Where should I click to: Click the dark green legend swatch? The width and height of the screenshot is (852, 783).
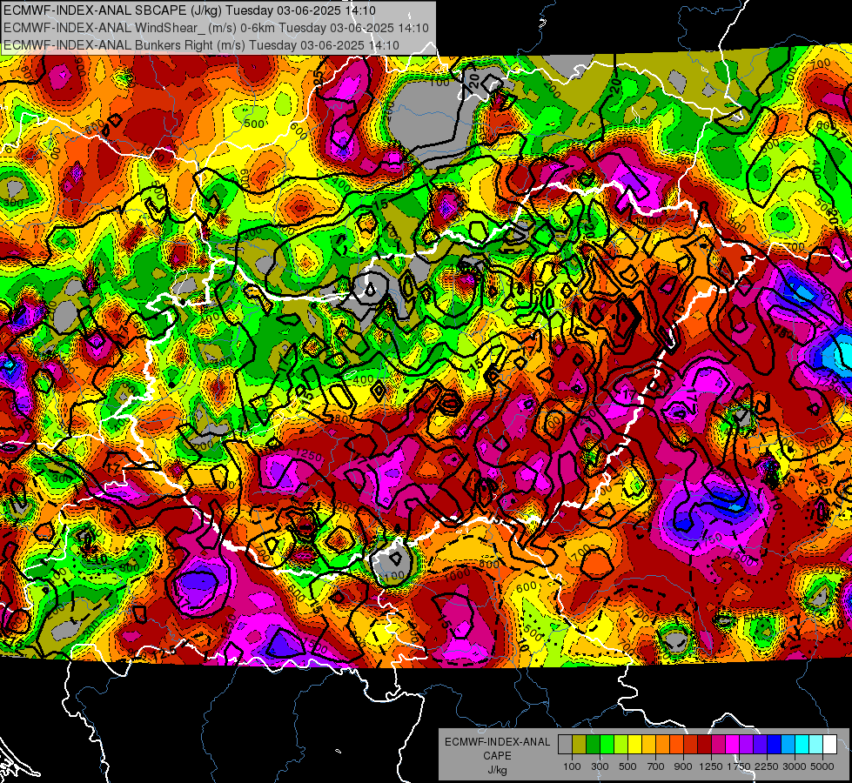[594, 745]
